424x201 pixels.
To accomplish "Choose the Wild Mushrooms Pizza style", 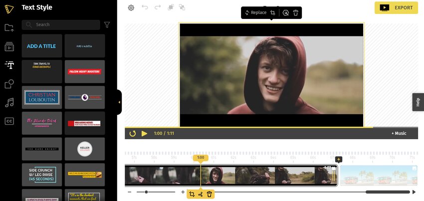I will (85, 175).
